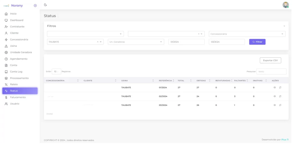Click the user avatar in top-right corner
Screen dimensions: 293x144
285,5
